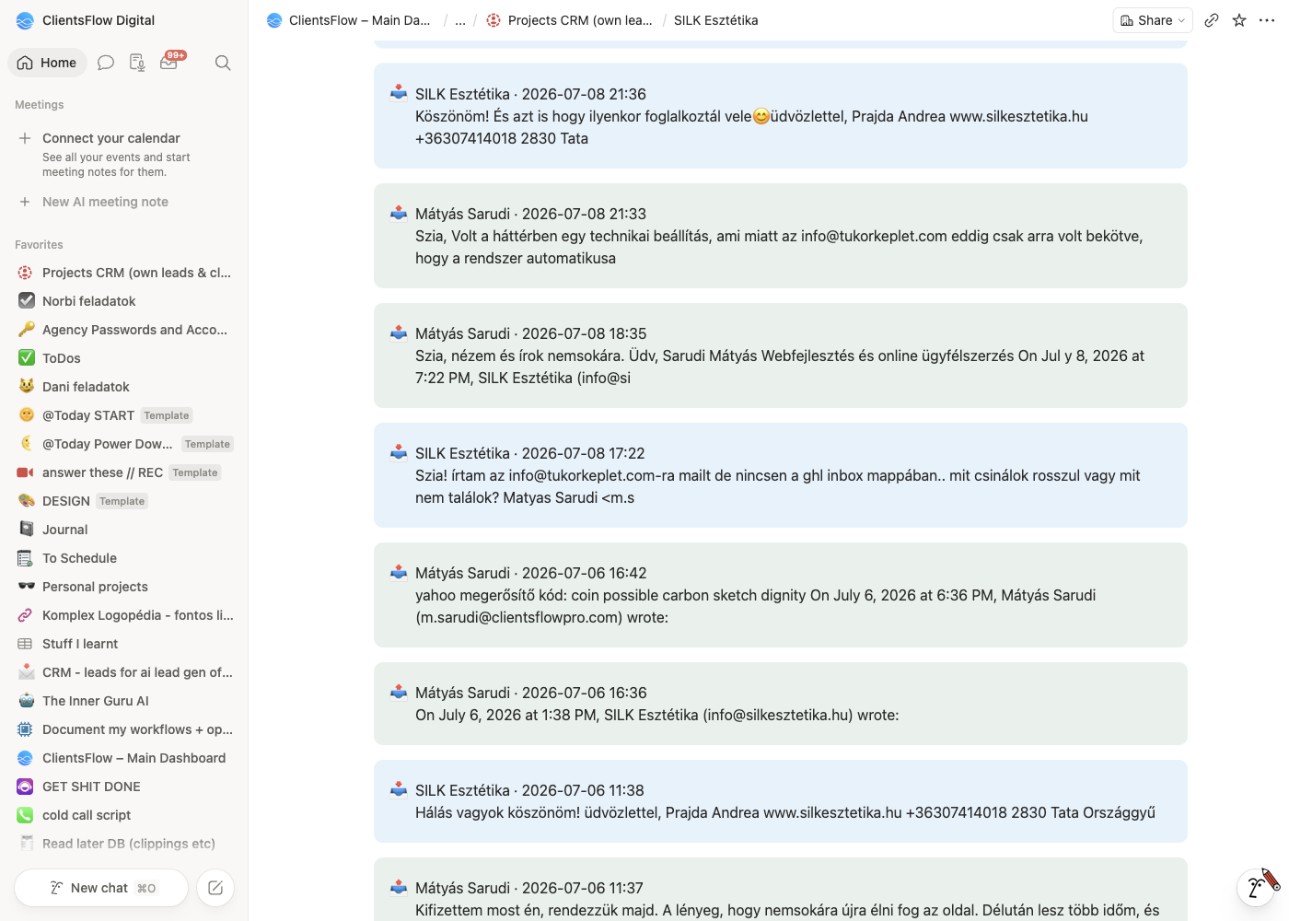Expand the breadcrumb ellipsis

click(x=460, y=20)
